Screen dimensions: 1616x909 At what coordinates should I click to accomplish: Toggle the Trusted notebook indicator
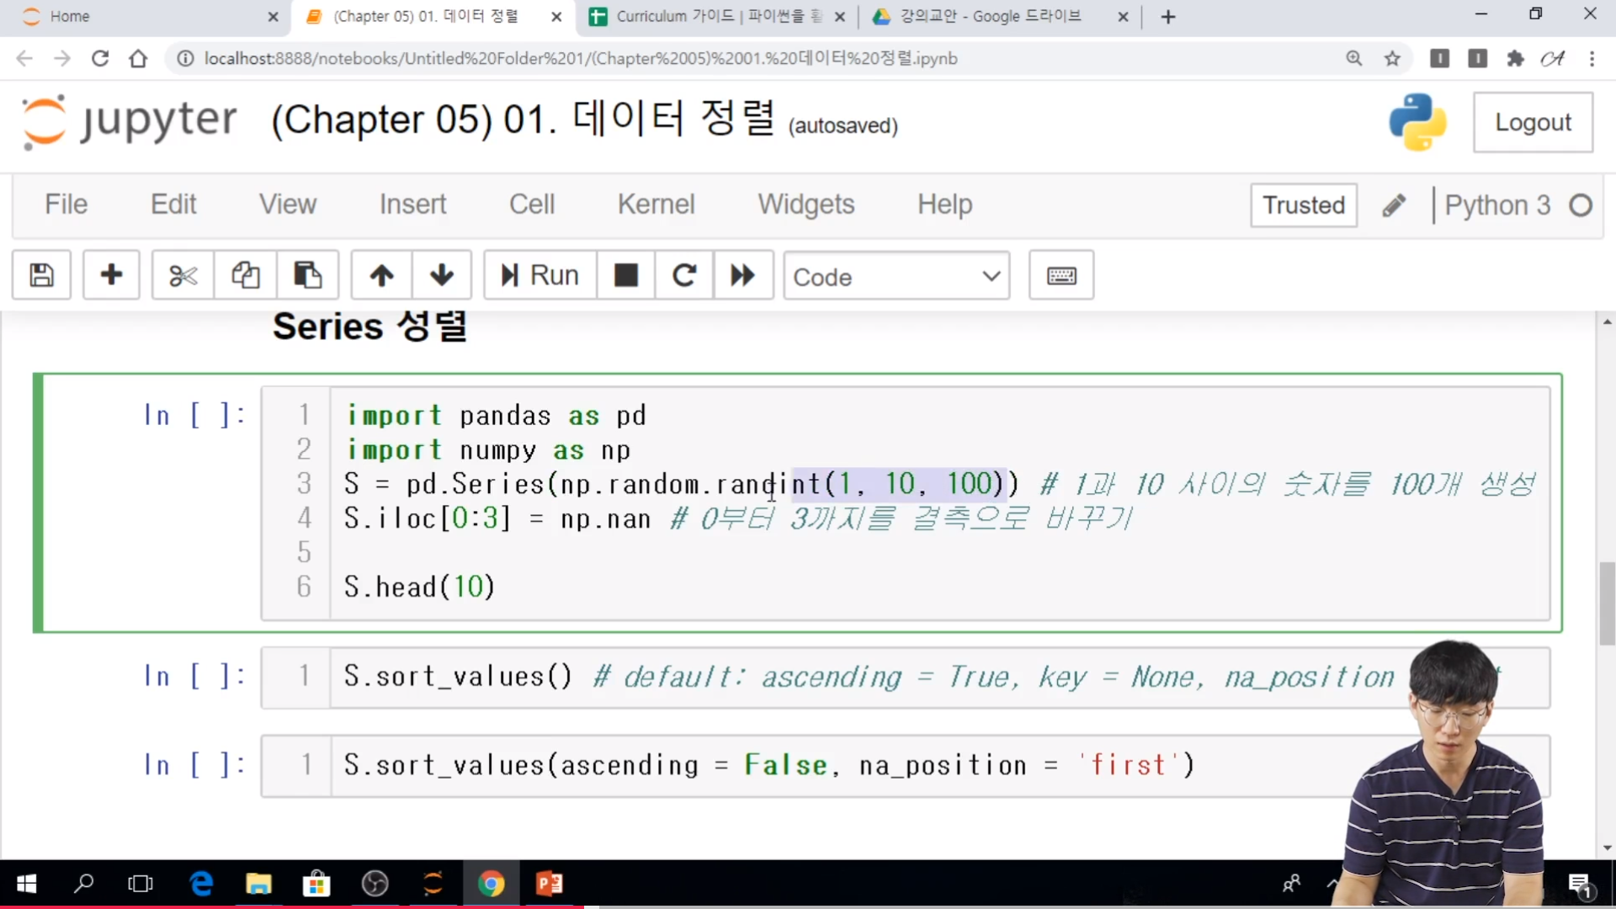[1303, 205]
